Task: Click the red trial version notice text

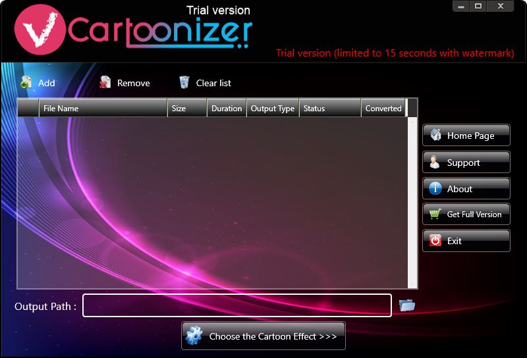Action: coord(395,53)
